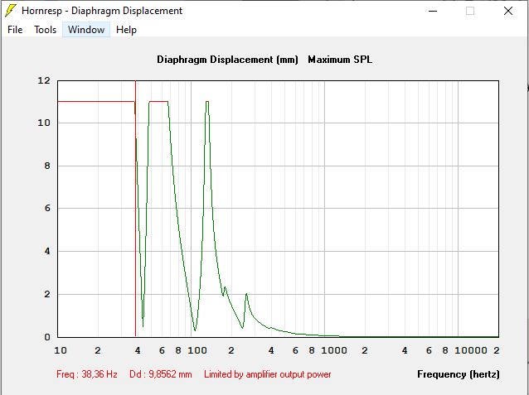This screenshot has width=529, height=395.
Task: Open the Help menu
Action: [126, 30]
